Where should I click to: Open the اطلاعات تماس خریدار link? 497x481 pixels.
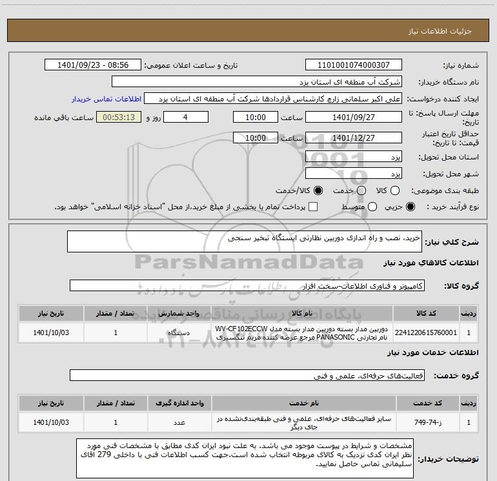click(x=107, y=99)
